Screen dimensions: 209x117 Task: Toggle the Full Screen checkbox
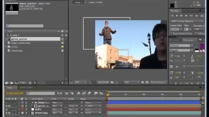click(x=196, y=33)
